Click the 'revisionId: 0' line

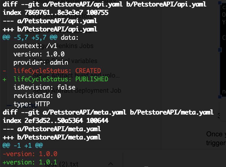37,96
